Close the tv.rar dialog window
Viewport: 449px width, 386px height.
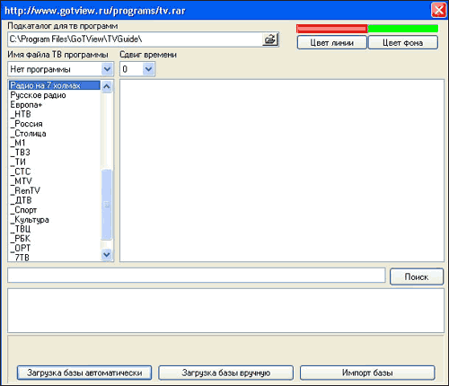point(438,10)
